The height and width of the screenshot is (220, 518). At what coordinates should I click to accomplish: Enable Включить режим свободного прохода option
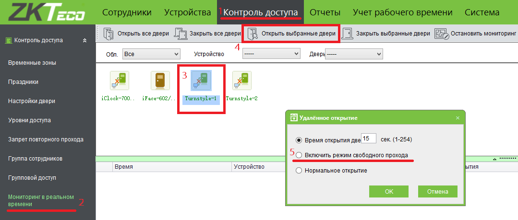299,155
